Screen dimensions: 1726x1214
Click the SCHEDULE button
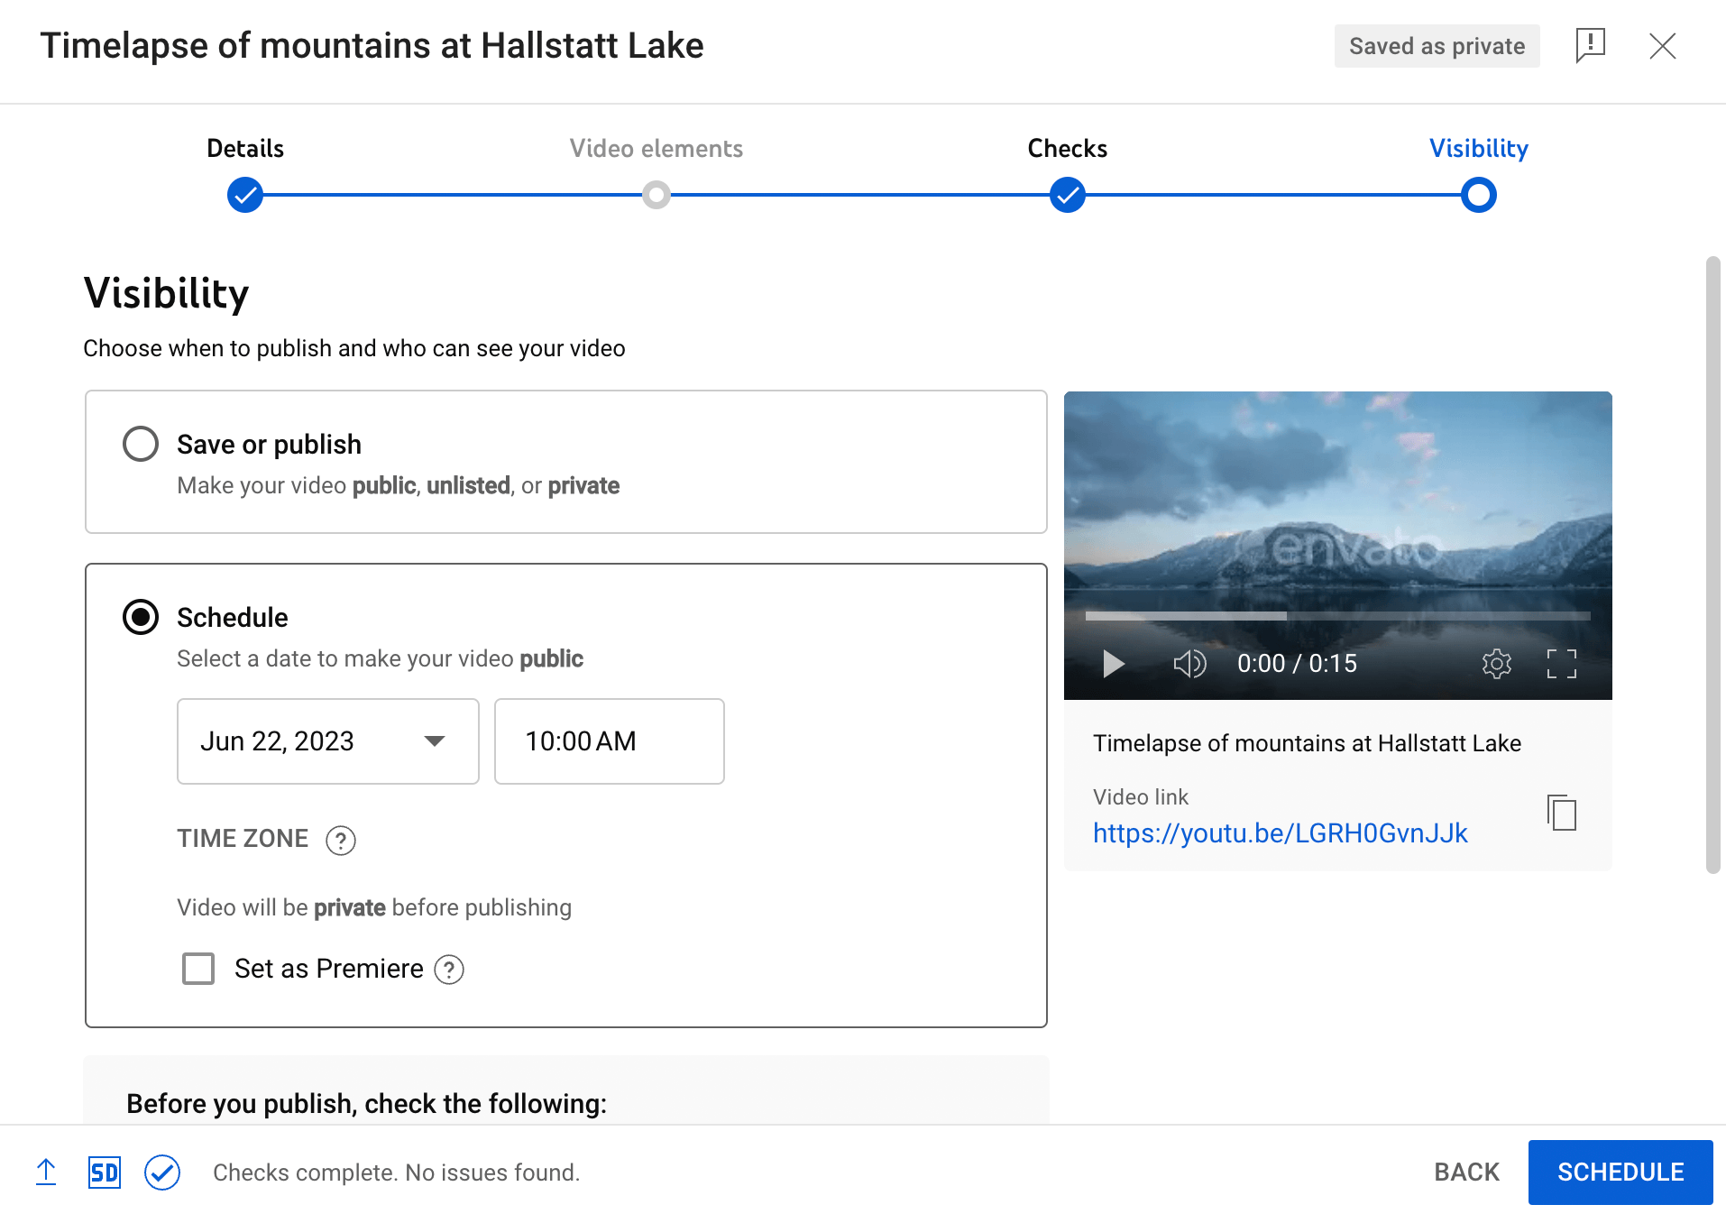(1620, 1173)
